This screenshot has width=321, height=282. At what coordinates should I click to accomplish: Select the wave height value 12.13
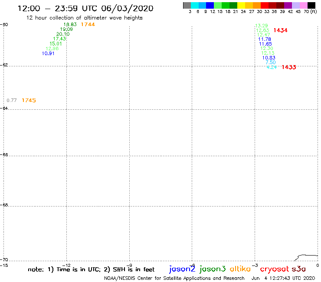[268, 53]
